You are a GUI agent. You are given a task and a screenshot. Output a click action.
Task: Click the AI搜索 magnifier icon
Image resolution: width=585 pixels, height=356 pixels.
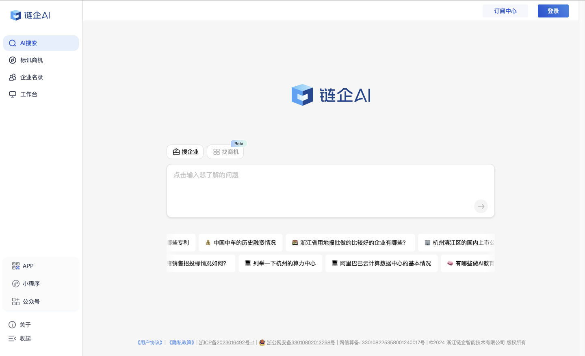[x=13, y=43]
